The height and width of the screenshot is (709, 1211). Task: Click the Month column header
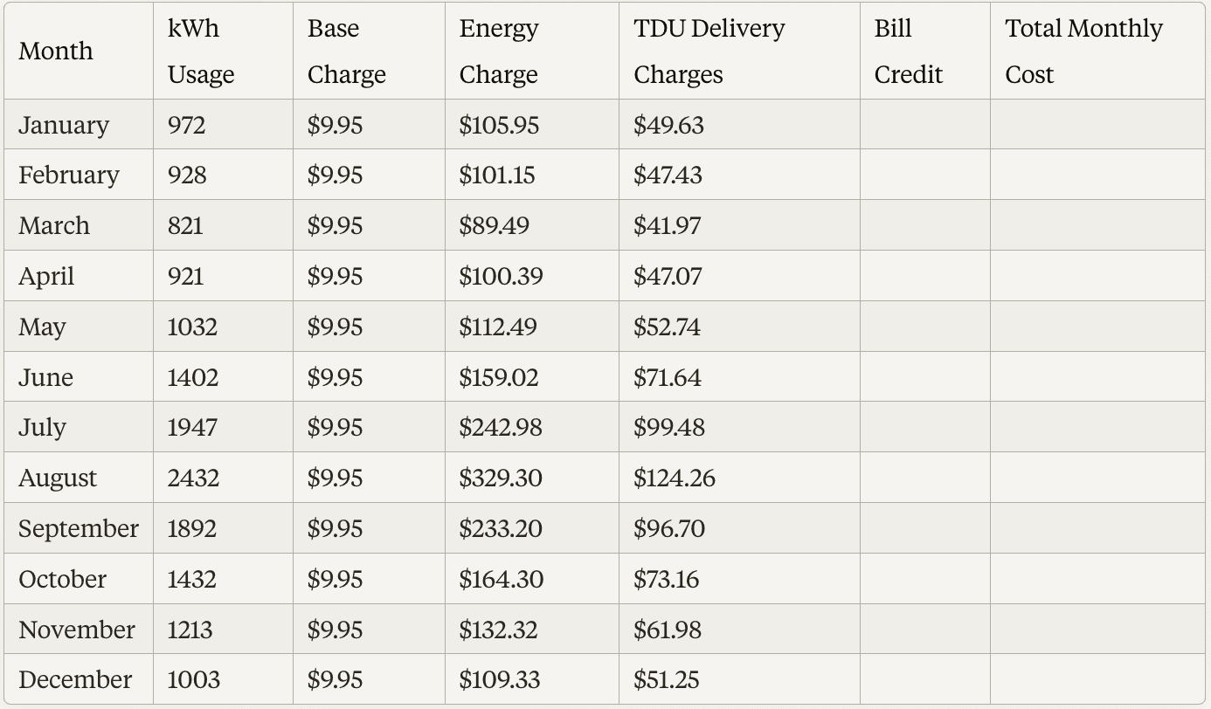[56, 52]
